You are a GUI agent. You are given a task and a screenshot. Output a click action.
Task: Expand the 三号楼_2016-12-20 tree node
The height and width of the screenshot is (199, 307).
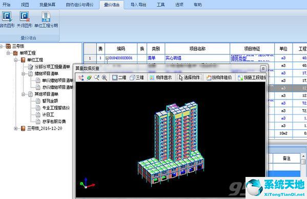point(16,129)
